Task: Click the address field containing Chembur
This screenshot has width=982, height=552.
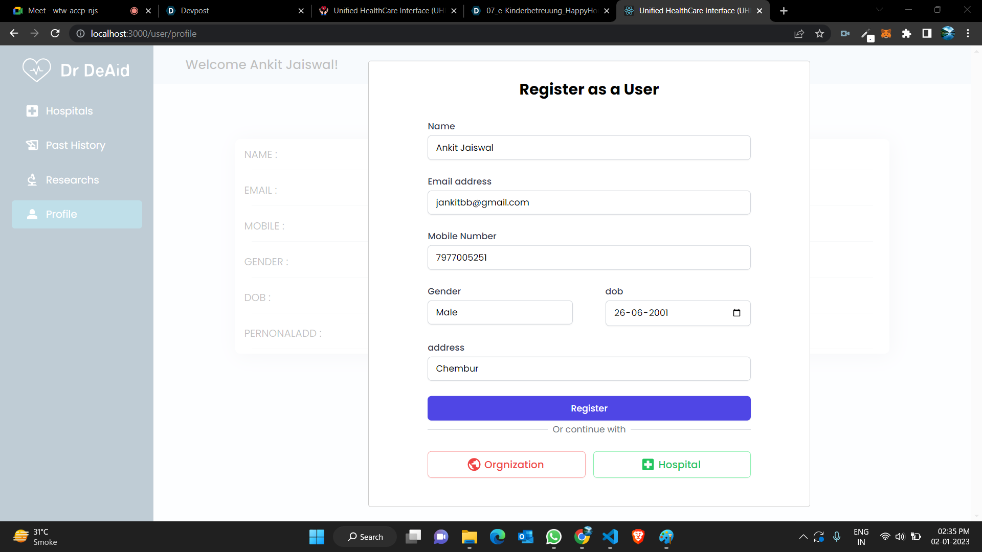Action: click(589, 369)
